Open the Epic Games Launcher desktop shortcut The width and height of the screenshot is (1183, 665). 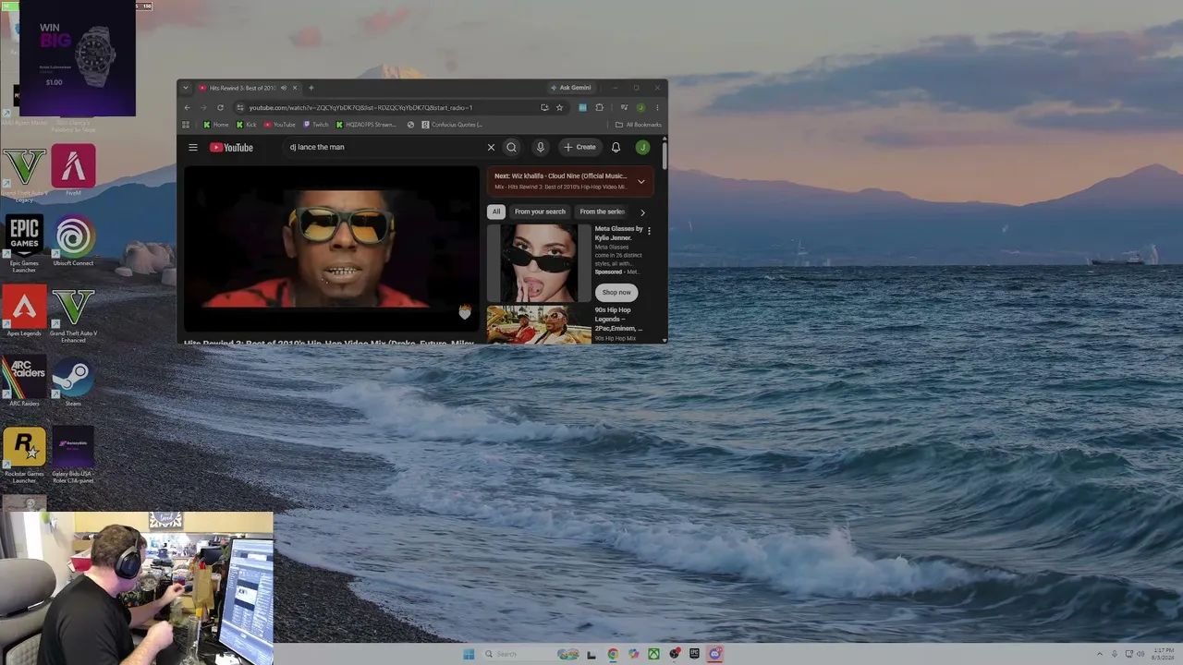click(24, 244)
